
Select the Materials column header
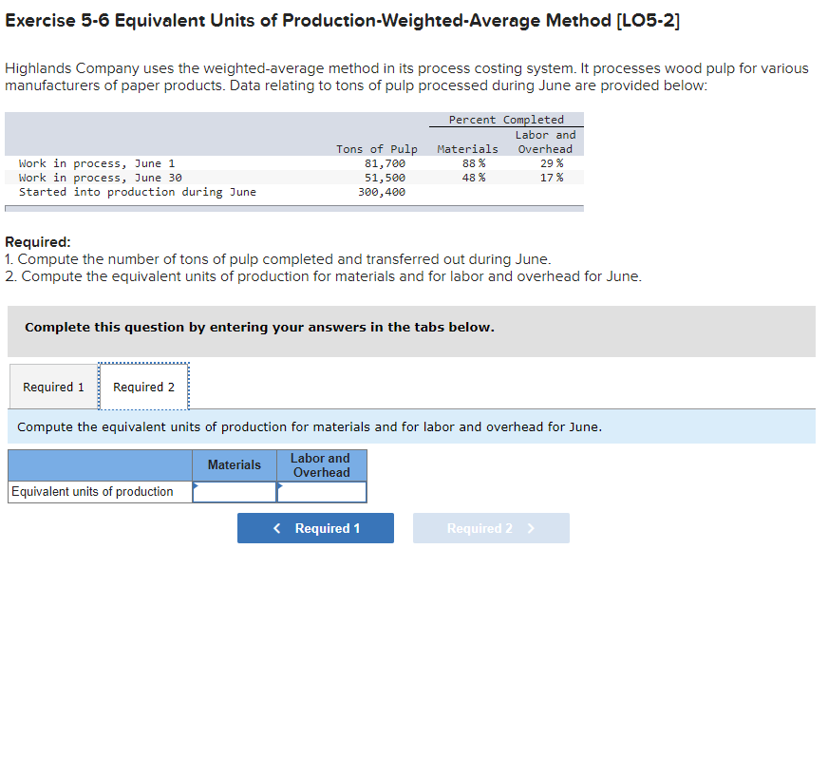(234, 464)
